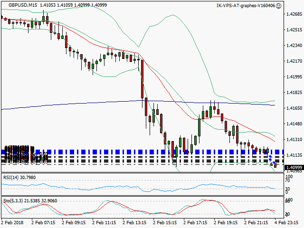Click the 2 Feb 2018 date label
304x228 pixels.
click(12, 222)
